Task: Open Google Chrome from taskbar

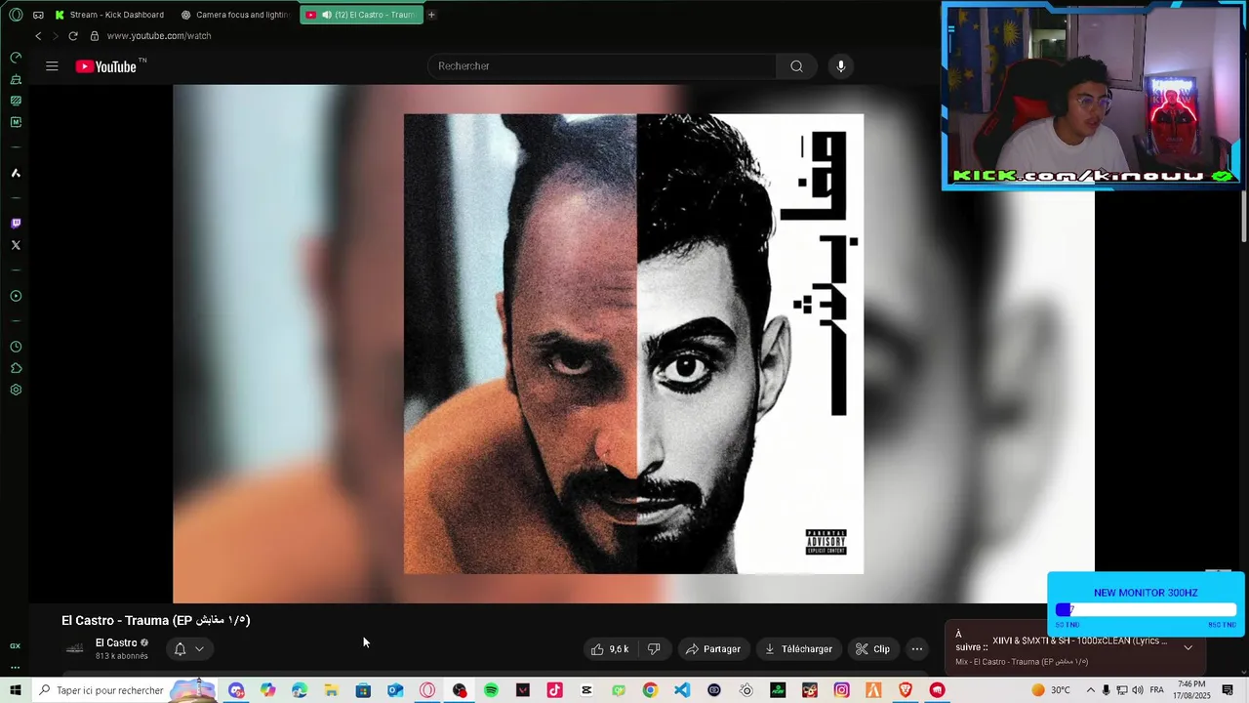Action: click(650, 690)
